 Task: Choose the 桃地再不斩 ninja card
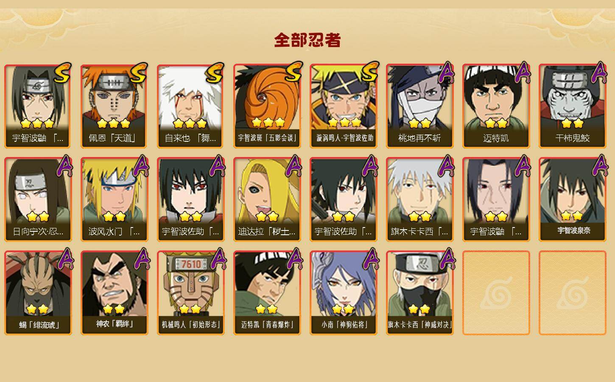coord(419,106)
